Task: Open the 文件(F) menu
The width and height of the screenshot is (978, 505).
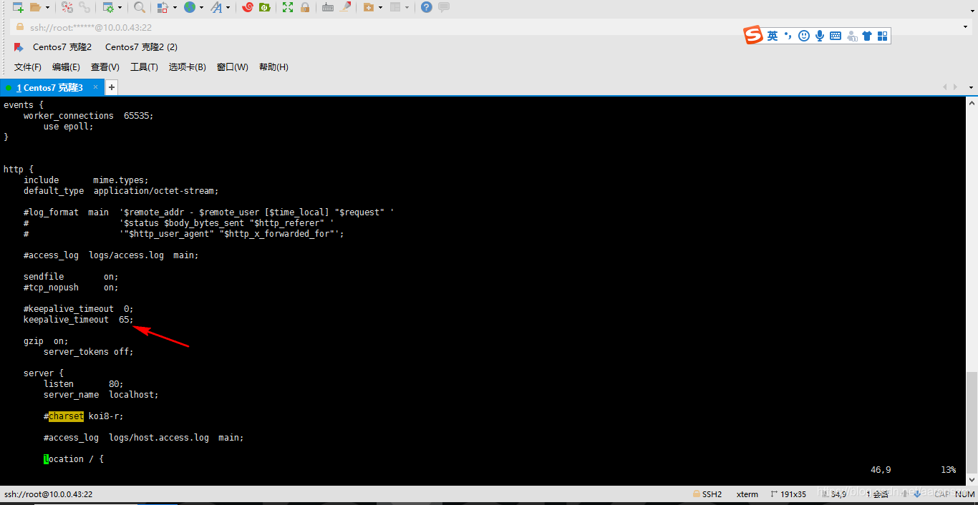Action: click(x=28, y=67)
